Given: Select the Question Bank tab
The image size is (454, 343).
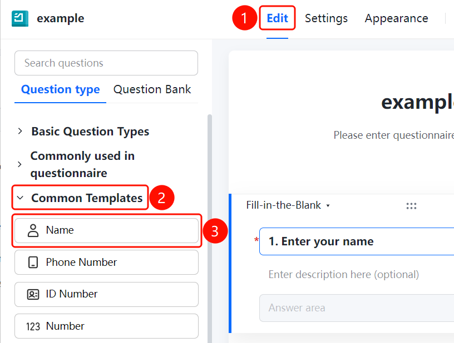Looking at the screenshot, I should tap(152, 89).
